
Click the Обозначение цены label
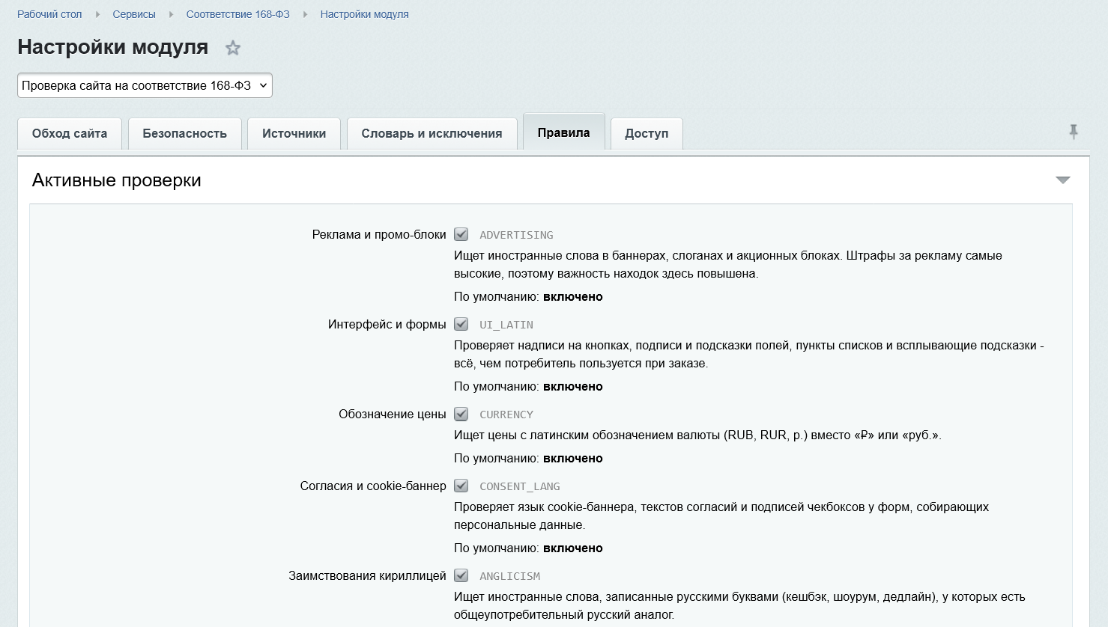(393, 414)
